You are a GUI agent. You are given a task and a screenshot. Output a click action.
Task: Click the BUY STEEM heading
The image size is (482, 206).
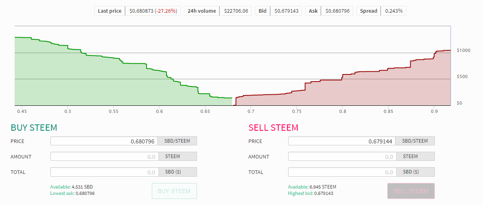tap(34, 128)
